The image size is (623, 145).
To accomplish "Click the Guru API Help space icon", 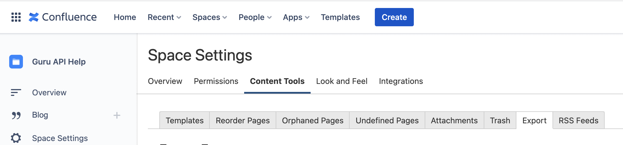I will 16,62.
